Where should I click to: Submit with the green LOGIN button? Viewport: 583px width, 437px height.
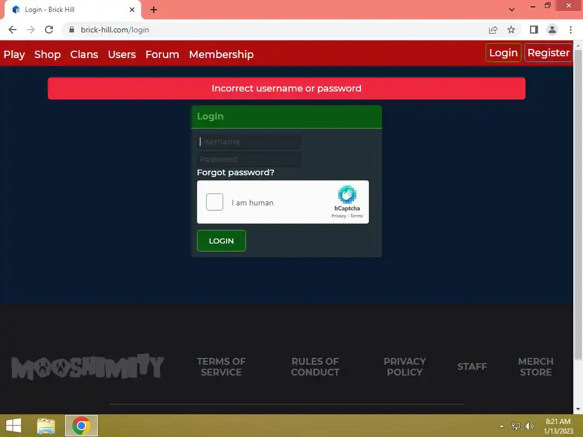(x=221, y=241)
